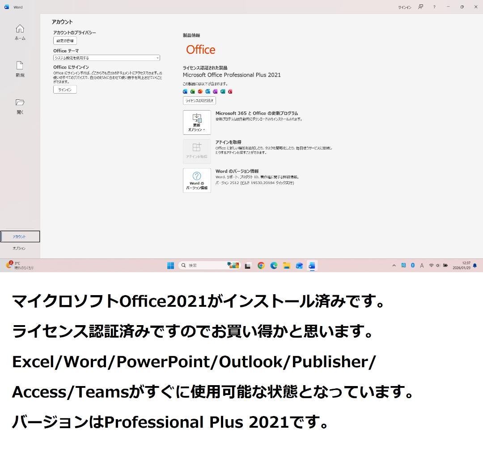Open Microsoft Edge from the taskbar
This screenshot has height=468, width=483.
[273, 265]
